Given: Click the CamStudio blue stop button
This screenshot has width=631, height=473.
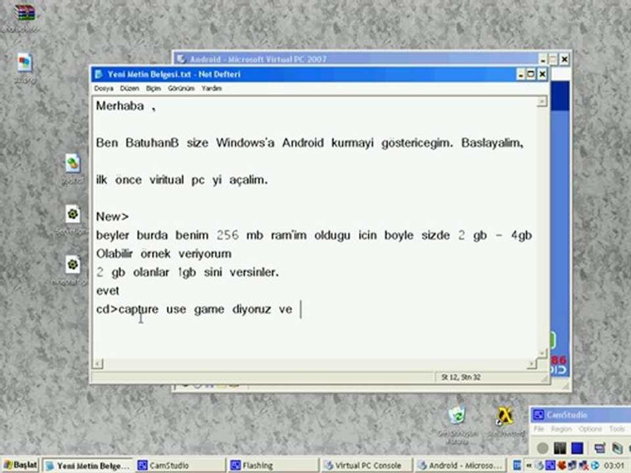Looking at the screenshot, I should click(577, 448).
